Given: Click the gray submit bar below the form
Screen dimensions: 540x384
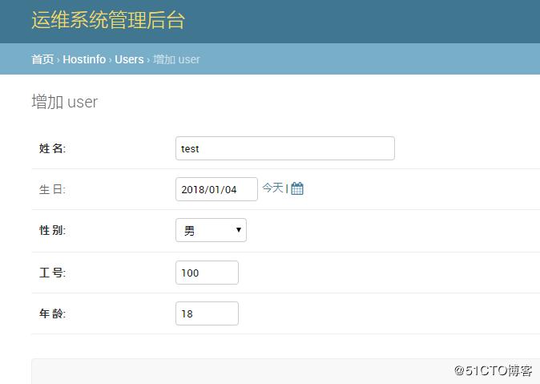Looking at the screenshot, I should click(240, 371).
